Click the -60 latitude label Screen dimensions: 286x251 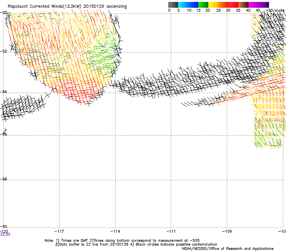point(3,226)
